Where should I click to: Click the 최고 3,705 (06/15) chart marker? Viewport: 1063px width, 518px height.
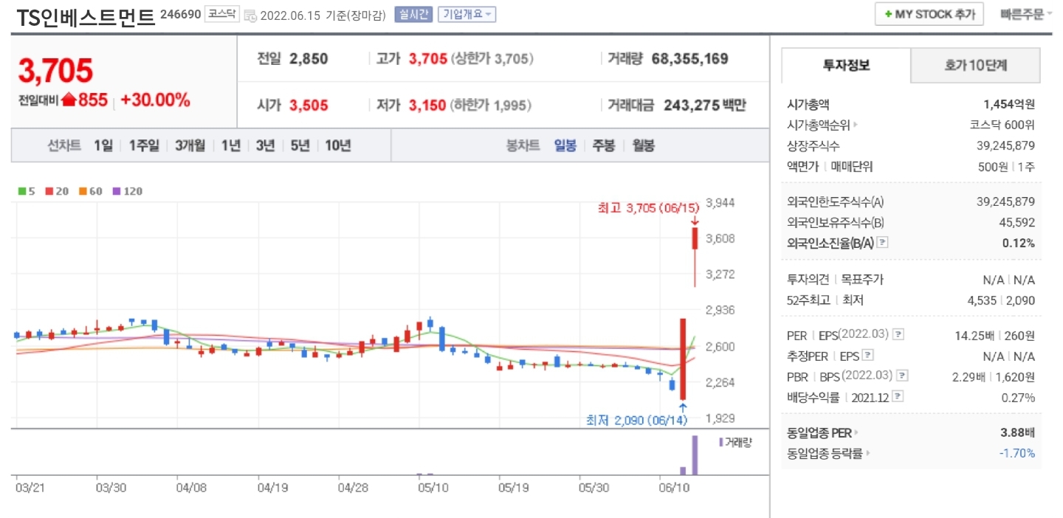pyautogui.click(x=648, y=208)
